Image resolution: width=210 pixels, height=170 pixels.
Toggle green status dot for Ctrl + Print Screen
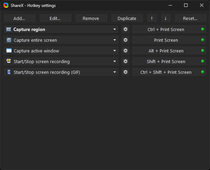(x=202, y=29)
